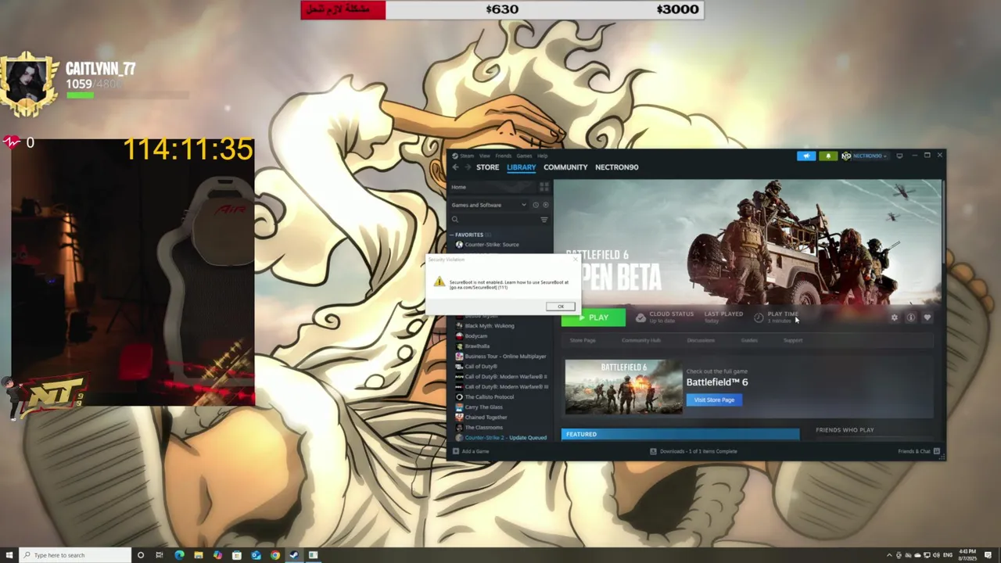Image resolution: width=1001 pixels, height=563 pixels.
Task: Click the CLOUD STATUS cloud icon
Action: 640,317
